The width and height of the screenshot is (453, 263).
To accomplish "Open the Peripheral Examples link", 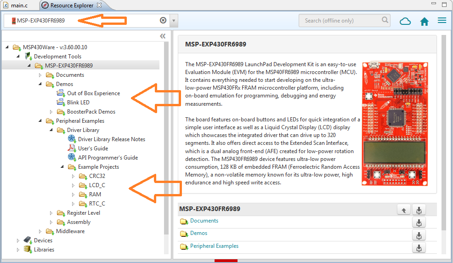I will click(214, 246).
